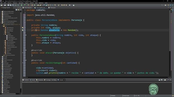Click the Open Type toolbar icon
The height and width of the screenshot is (97, 174).
(38, 5)
